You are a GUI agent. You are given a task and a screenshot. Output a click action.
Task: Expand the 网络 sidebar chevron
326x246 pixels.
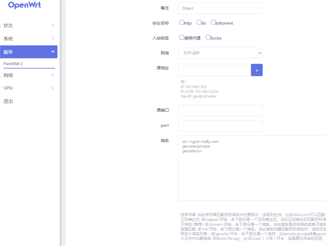[x=53, y=75]
